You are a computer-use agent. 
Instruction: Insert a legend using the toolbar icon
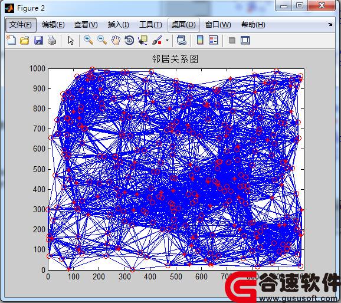pyautogui.click(x=214, y=40)
